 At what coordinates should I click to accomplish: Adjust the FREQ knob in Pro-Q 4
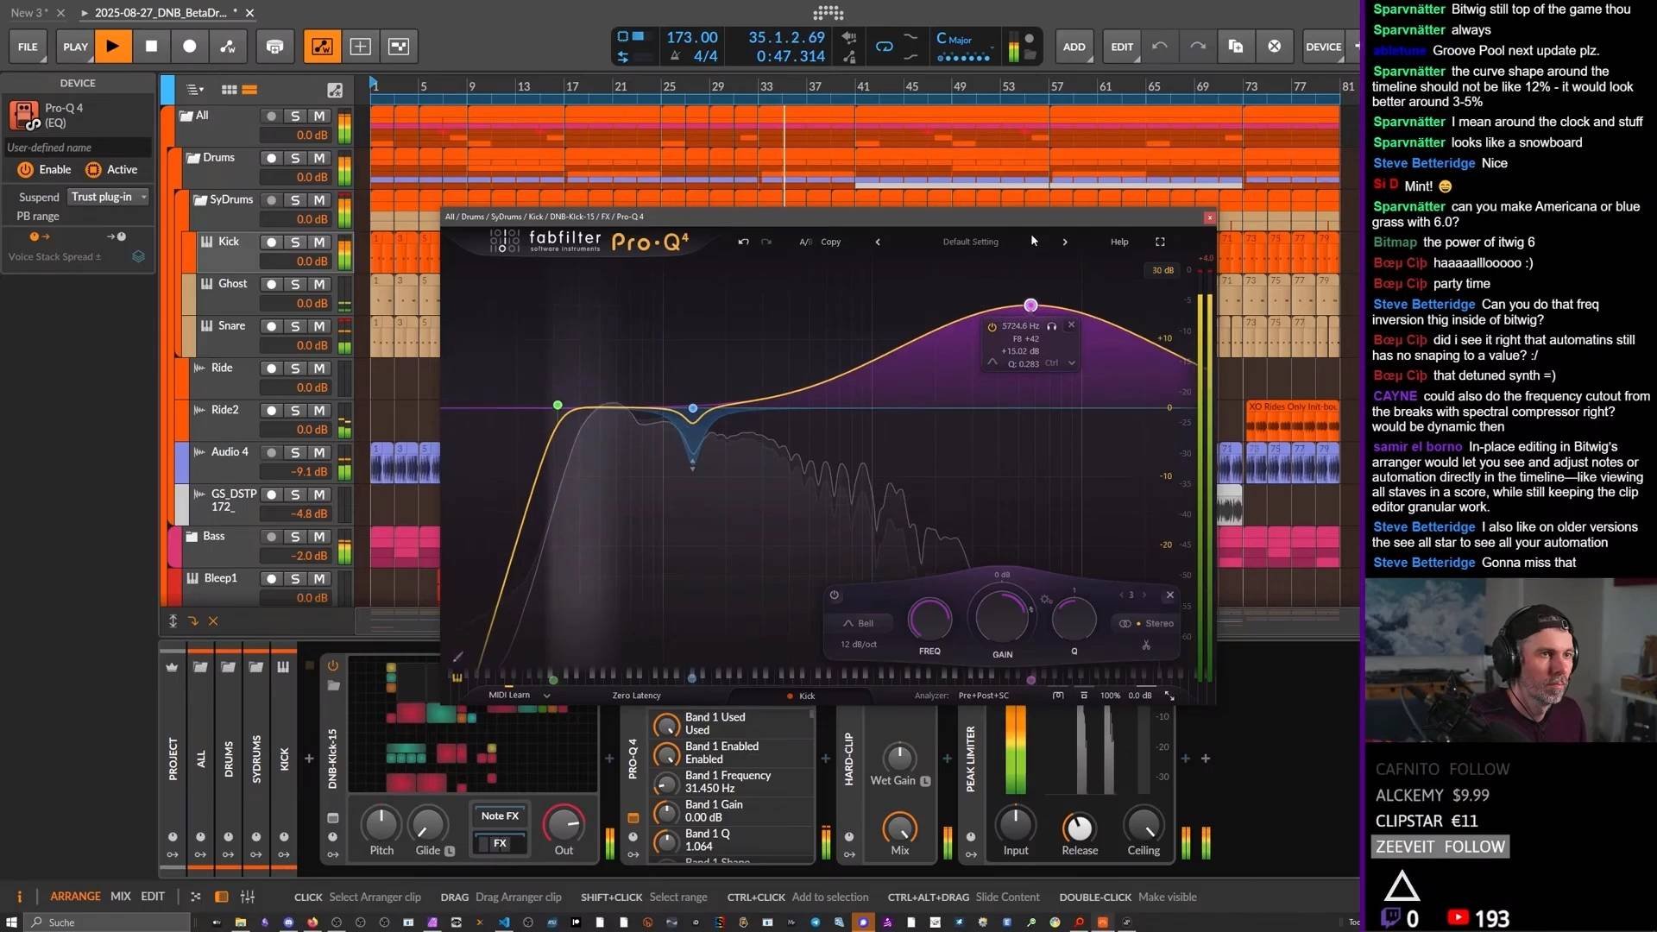tap(930, 619)
